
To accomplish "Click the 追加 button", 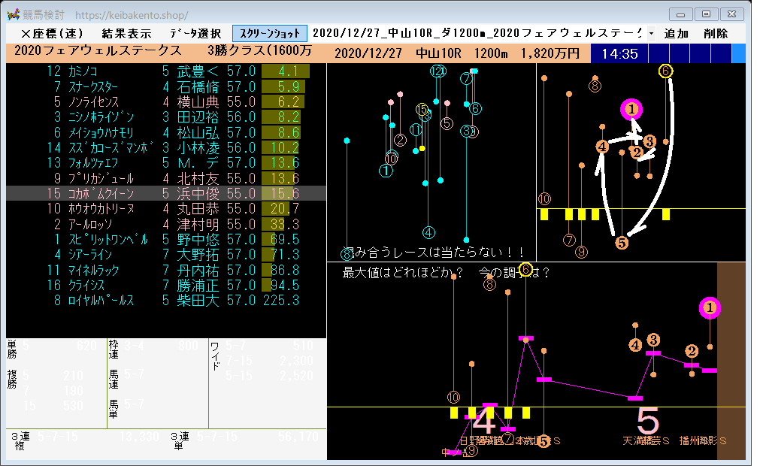I will (676, 34).
